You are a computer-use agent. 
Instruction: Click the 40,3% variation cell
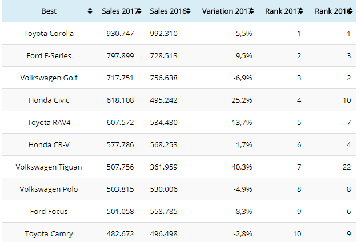coord(242,167)
